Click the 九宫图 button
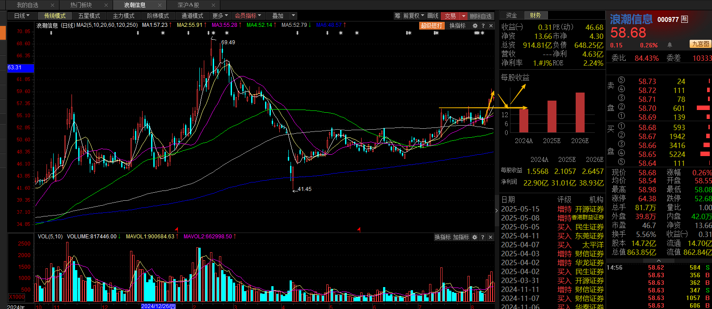Viewport: 712px width, 309px height. click(700, 44)
